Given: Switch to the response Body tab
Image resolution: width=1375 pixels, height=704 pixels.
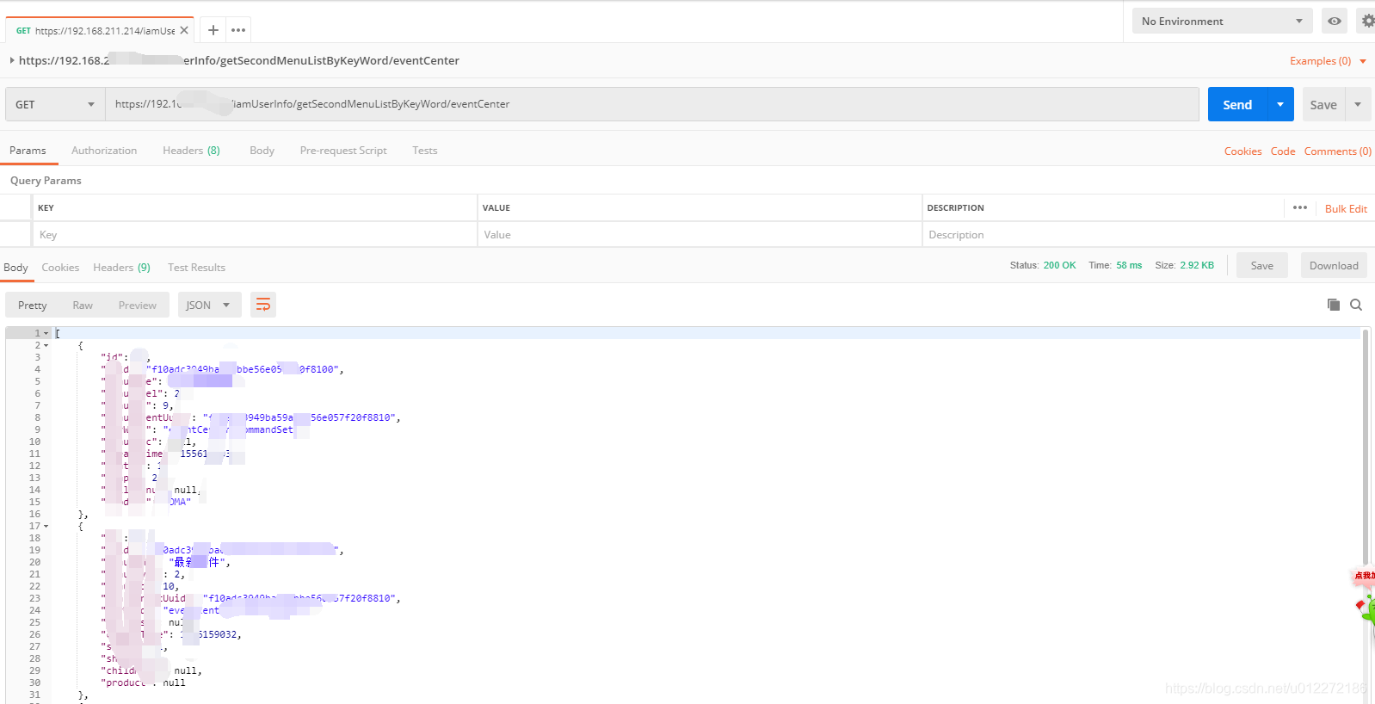Looking at the screenshot, I should (15, 267).
